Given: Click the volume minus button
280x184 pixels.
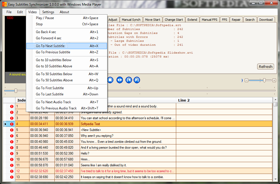Looking at the screenshot, I should tap(246, 81).
